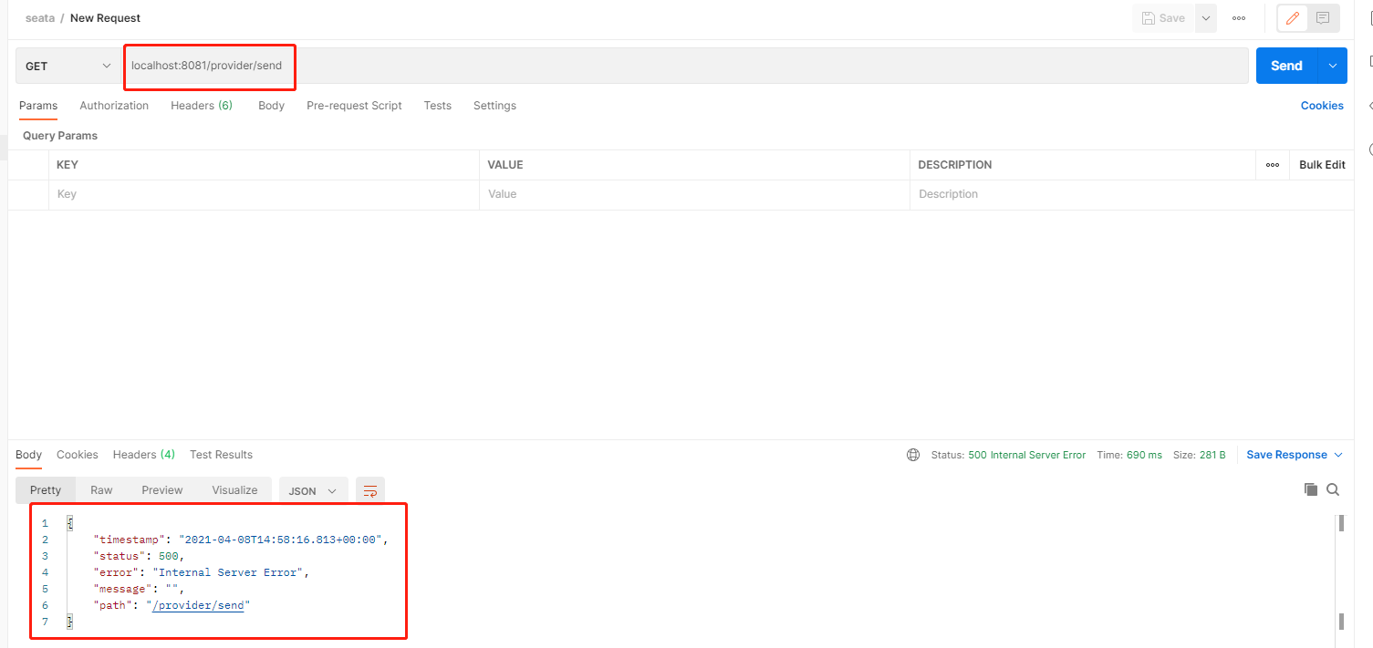The height and width of the screenshot is (648, 1373).
Task: Click the search response icon
Action: click(1333, 489)
